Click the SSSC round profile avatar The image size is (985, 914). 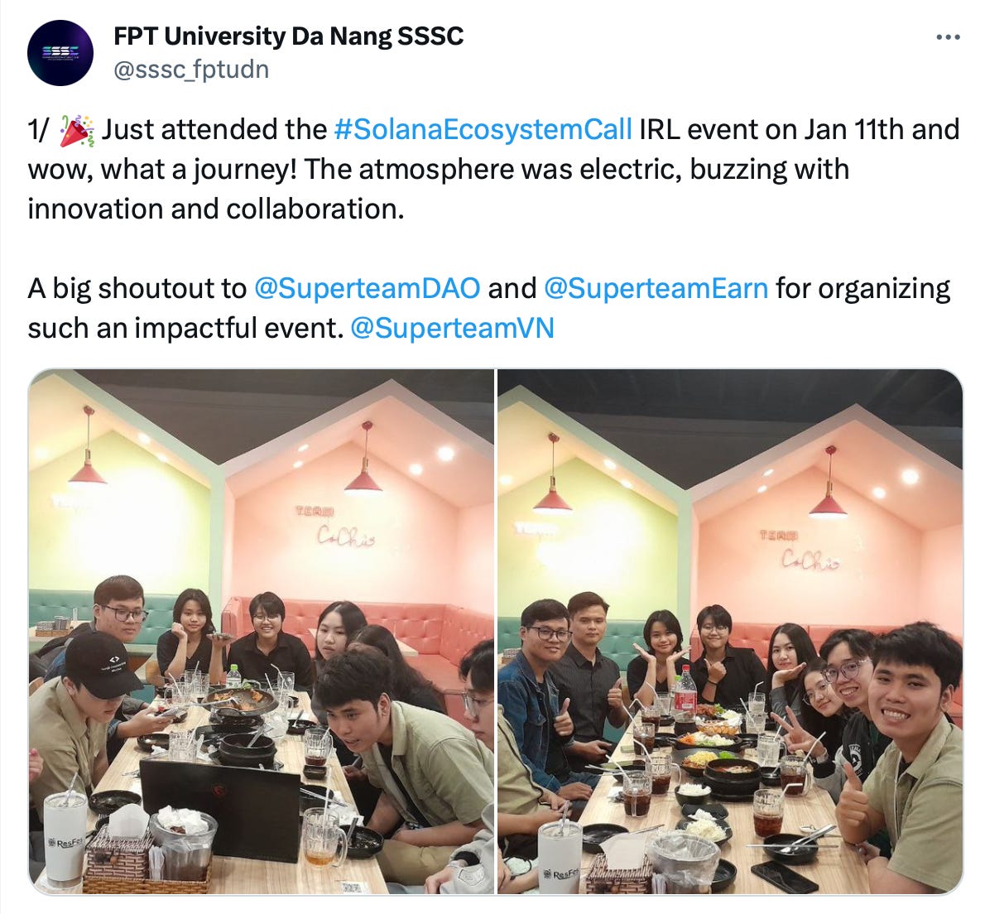(60, 53)
